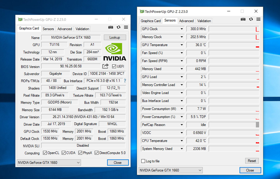Viewport: 280px width, 179px height.
Task: Open the GPU Temperature sensor dropdown
Action: [182, 45]
